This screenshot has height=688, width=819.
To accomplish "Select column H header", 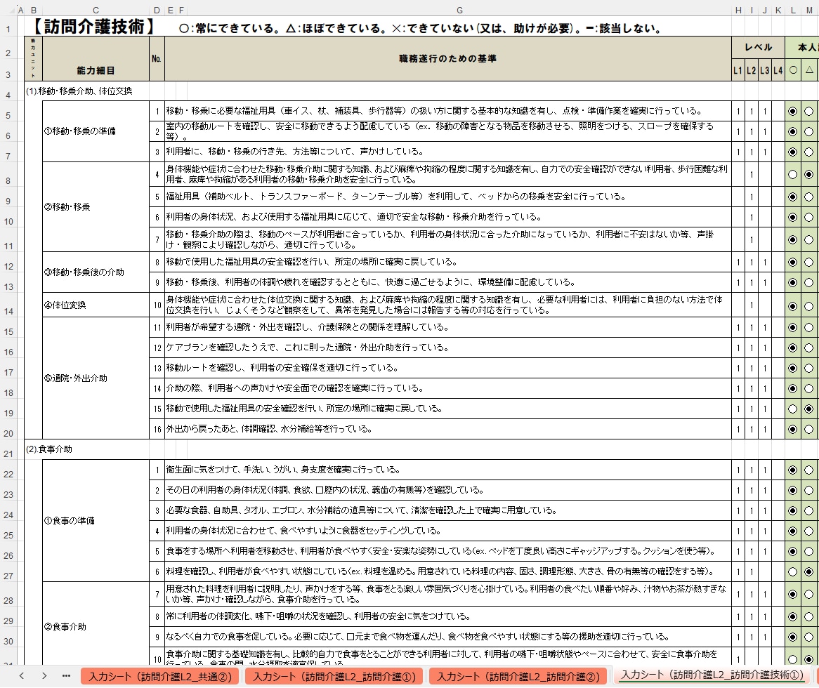I will click(738, 10).
